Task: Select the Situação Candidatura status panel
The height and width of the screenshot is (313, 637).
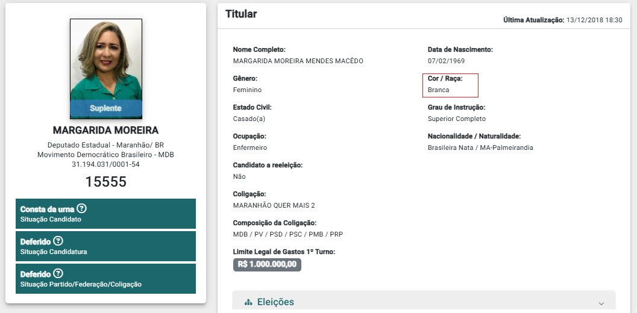Action: tap(105, 246)
